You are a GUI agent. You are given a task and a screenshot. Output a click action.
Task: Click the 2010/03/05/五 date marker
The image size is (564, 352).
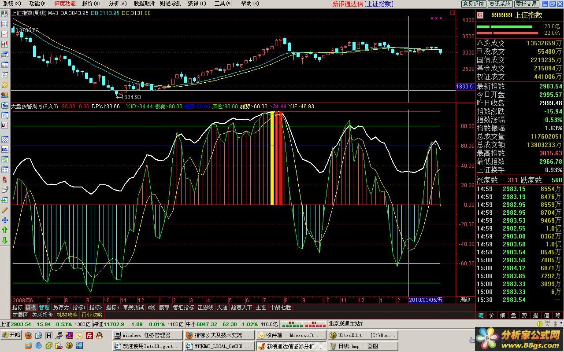(426, 300)
